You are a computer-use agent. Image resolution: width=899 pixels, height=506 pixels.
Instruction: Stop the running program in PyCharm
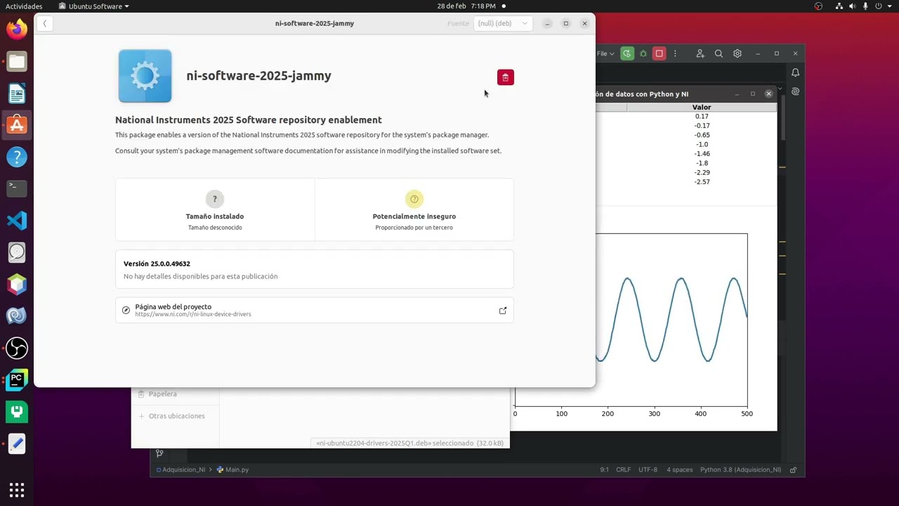click(x=659, y=53)
